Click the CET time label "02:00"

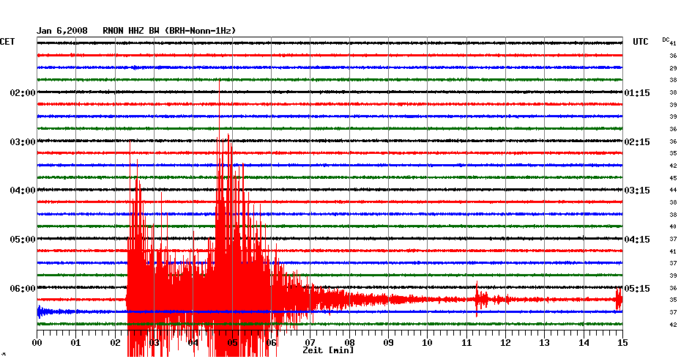(x=23, y=93)
